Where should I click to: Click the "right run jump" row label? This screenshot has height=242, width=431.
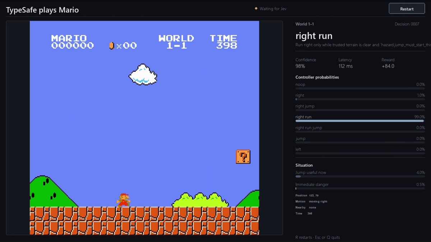tap(309, 128)
